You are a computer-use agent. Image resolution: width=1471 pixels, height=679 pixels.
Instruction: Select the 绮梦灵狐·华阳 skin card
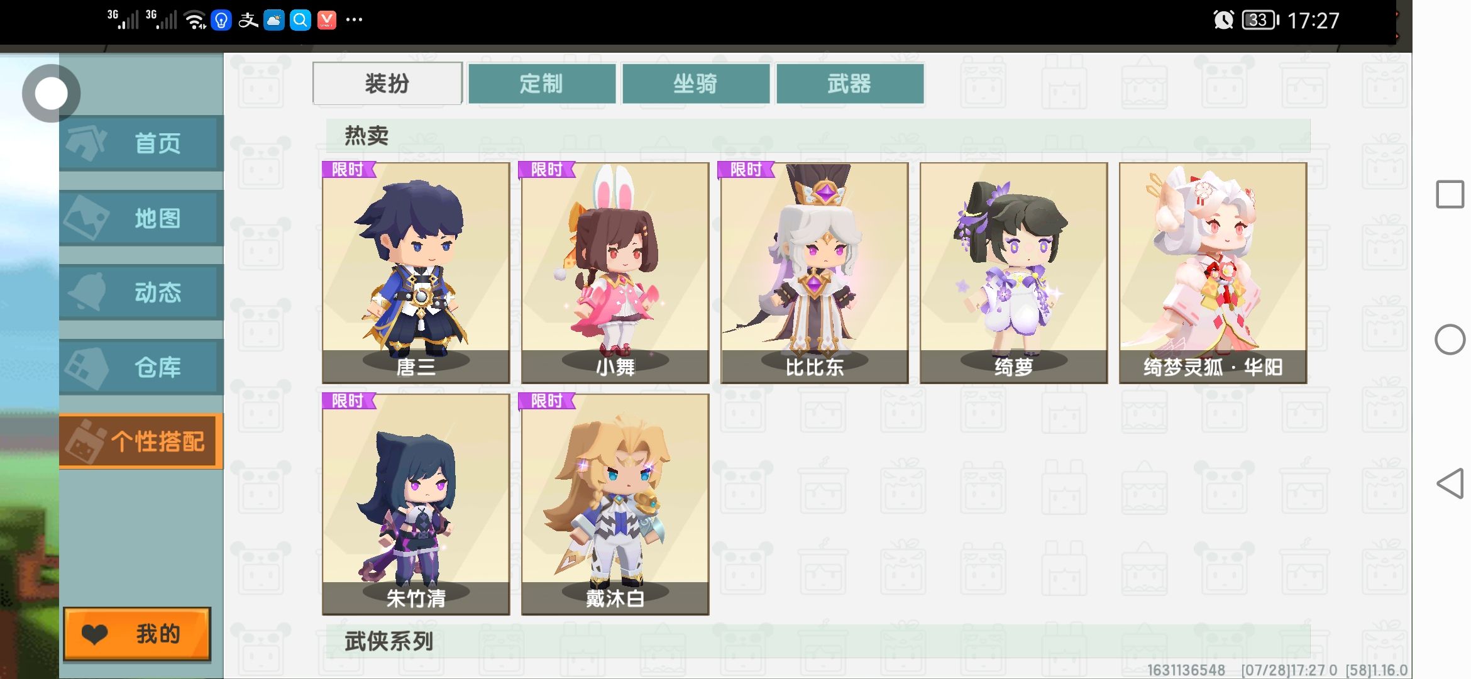1213,273
